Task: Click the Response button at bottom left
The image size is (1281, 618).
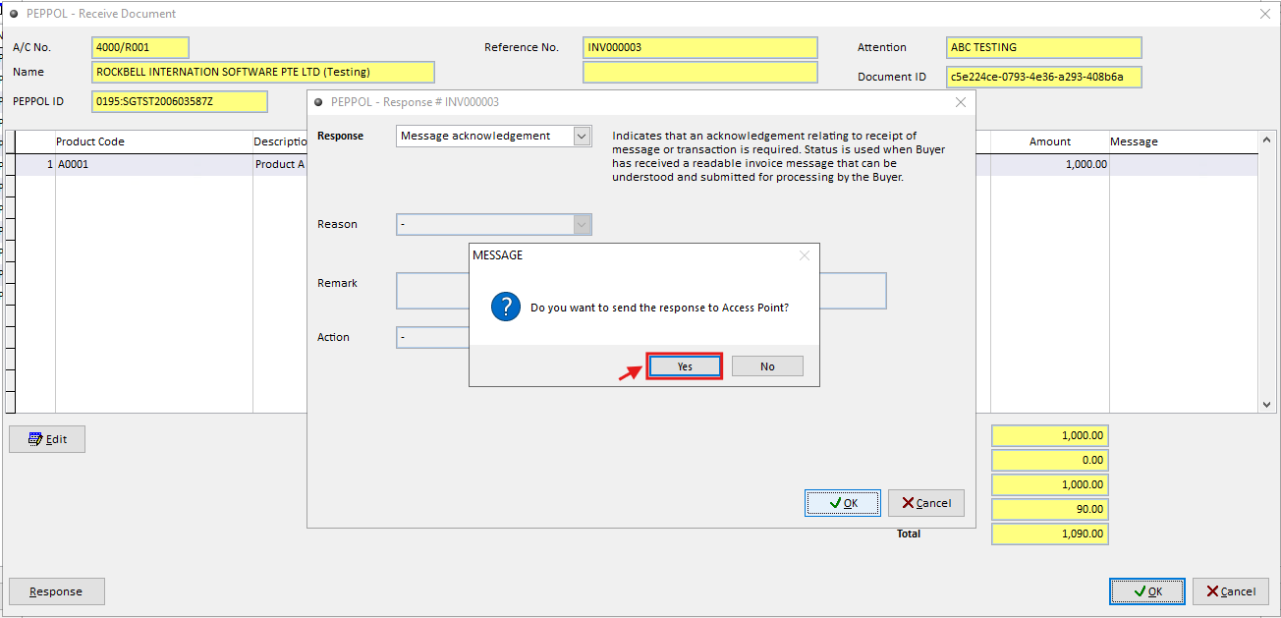Action: coord(57,591)
